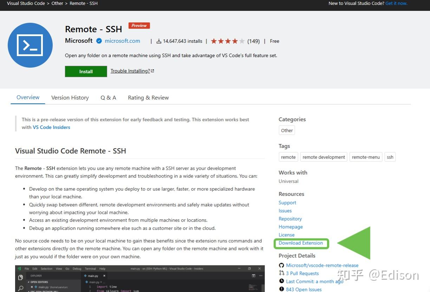Switch to the Rating & Review tab

(148, 97)
